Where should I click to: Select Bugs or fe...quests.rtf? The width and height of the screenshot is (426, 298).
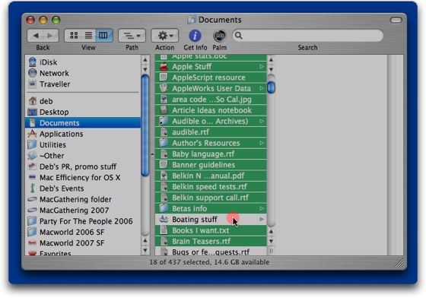pyautogui.click(x=211, y=252)
